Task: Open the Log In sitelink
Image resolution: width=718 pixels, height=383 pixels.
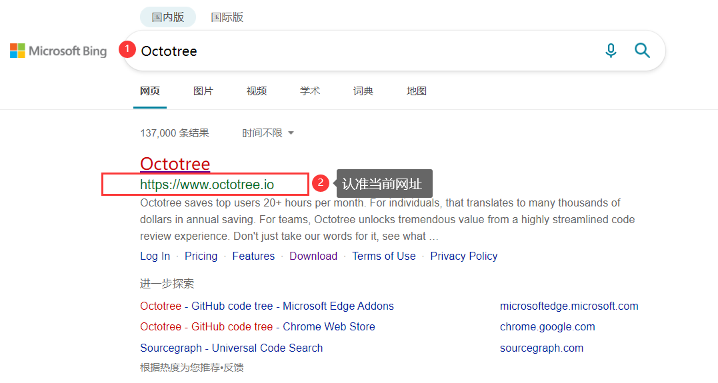Action: 155,256
